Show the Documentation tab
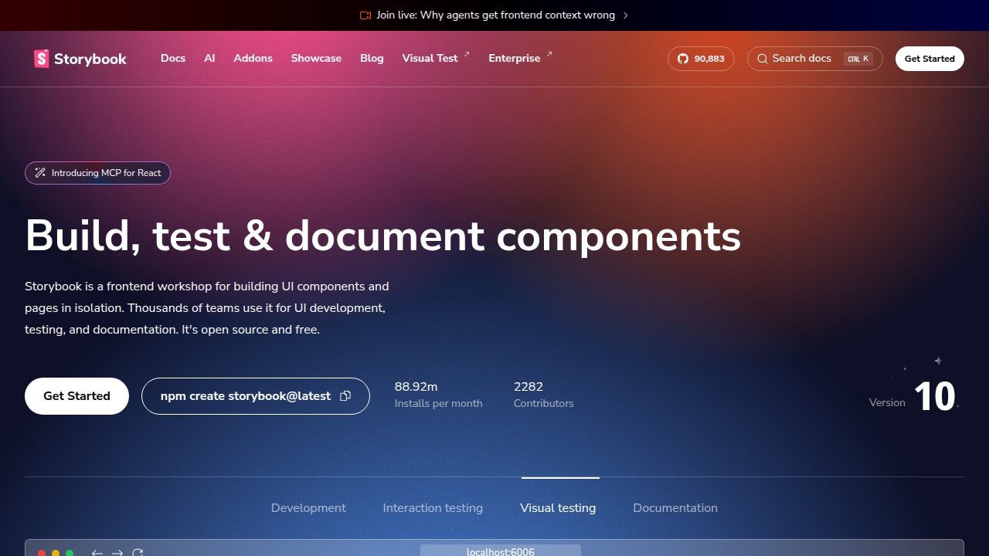The image size is (989, 556). point(675,508)
